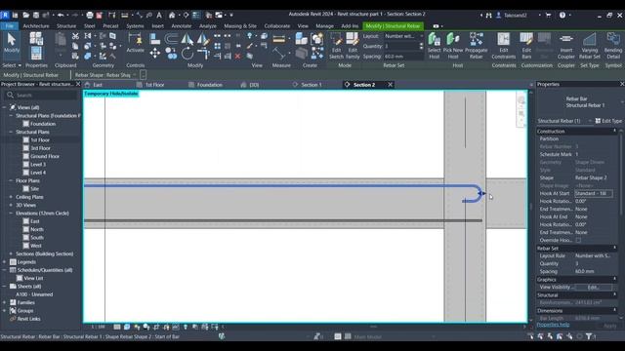This screenshot has height=351, width=625.
Task: Click the Edit Type button
Action: (608, 121)
